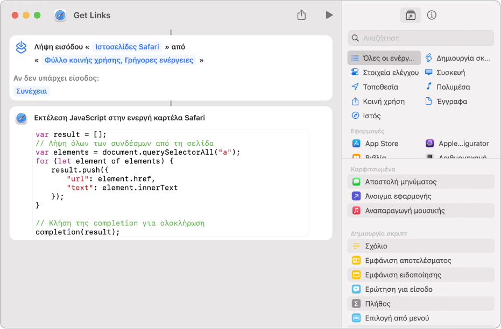
Task: Click the receive input action icon
Action: (21, 47)
